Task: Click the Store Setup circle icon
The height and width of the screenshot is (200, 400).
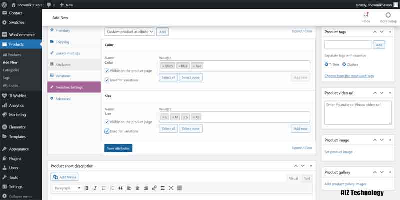Action: [x=388, y=15]
